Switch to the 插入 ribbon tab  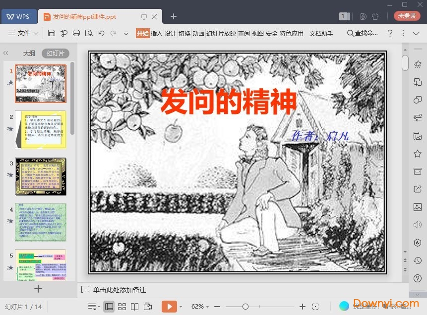[157, 33]
